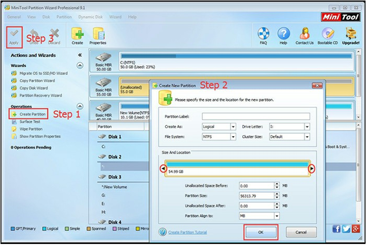The height and width of the screenshot is (245, 366).
Task: Open the Cluster Size dropdown
Action: 307,137
